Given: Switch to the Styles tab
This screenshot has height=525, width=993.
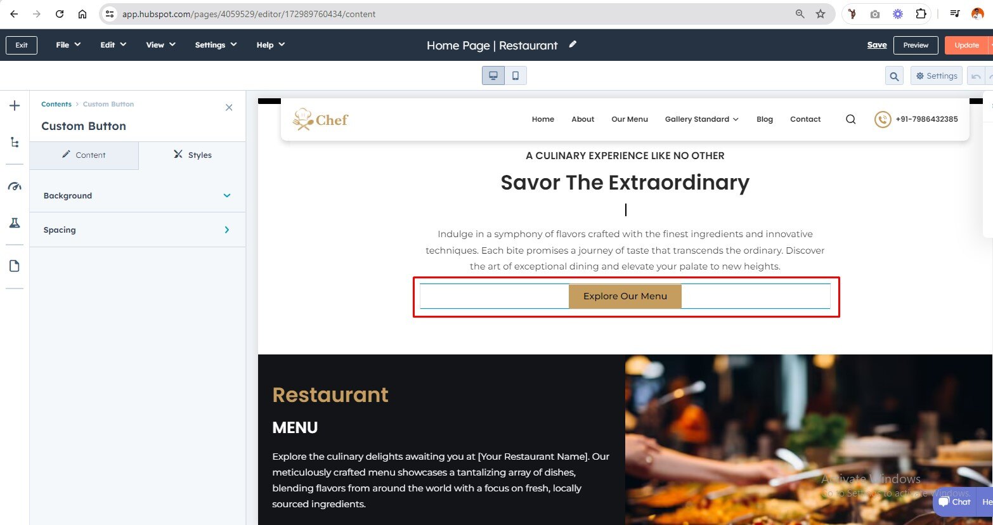Looking at the screenshot, I should click(x=192, y=155).
